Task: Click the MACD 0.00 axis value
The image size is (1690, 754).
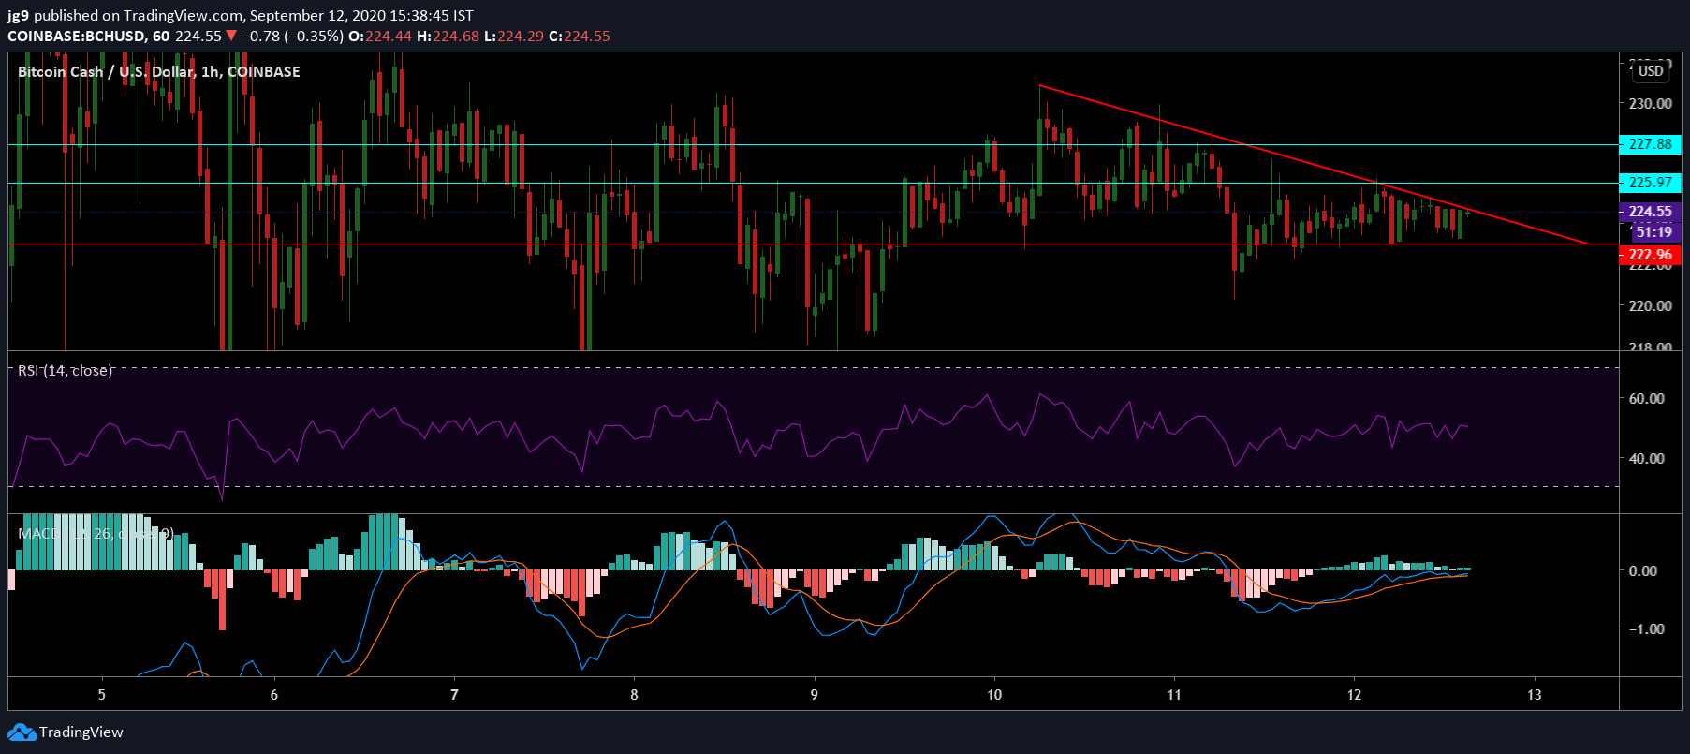Action: [1642, 570]
